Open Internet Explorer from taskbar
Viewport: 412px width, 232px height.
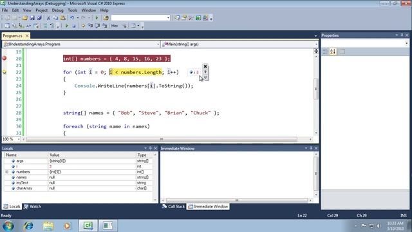(28, 226)
